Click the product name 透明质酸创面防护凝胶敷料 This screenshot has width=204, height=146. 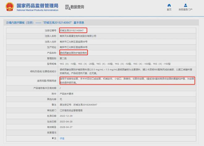click(x=73, y=53)
